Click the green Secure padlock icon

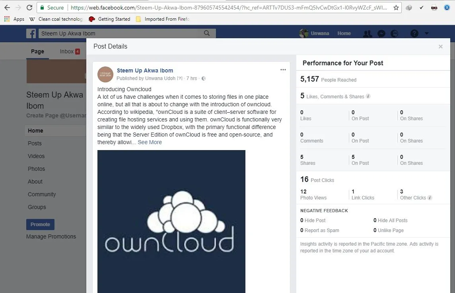[43, 8]
